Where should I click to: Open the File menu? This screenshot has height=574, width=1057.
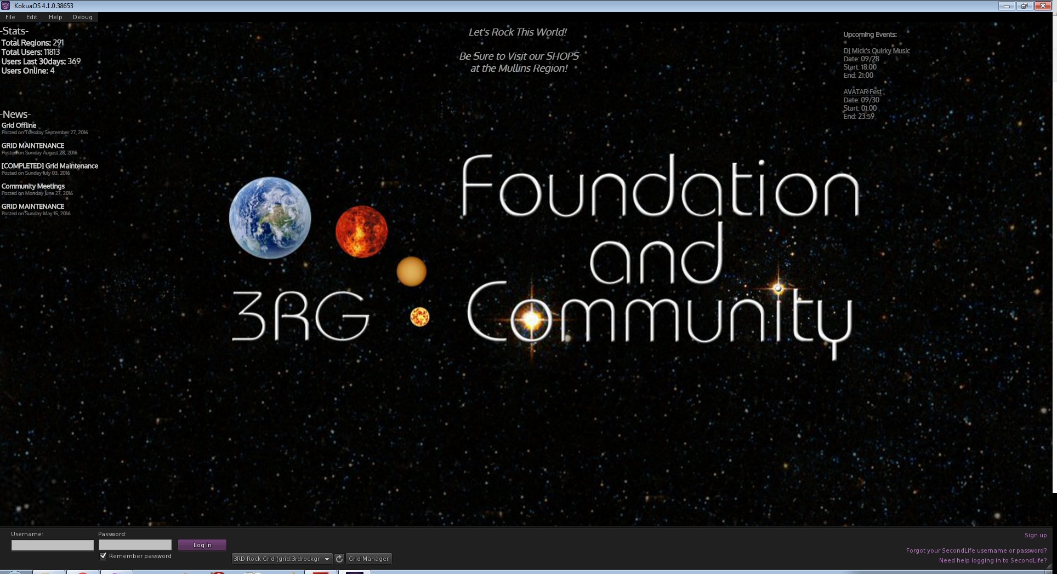pyautogui.click(x=10, y=17)
